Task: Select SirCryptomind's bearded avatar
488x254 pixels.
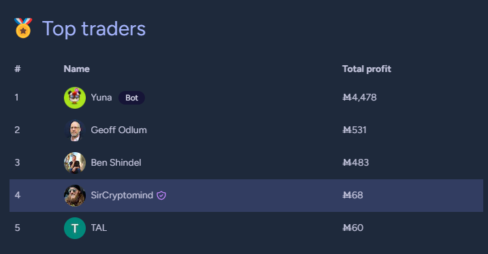Action: 75,196
